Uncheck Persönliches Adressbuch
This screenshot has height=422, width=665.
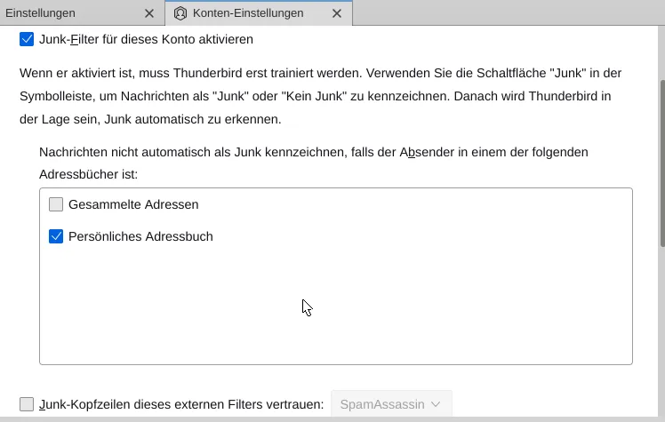coord(56,236)
